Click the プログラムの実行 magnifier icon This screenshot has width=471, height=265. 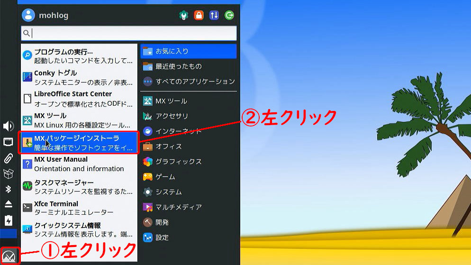27,55
